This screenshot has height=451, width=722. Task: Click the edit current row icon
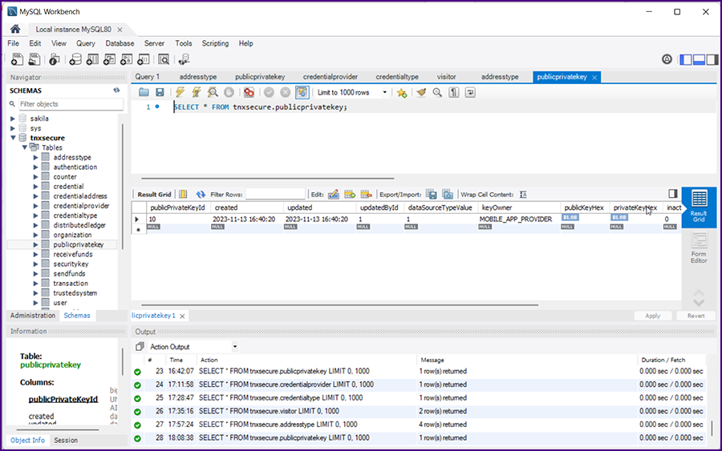334,195
